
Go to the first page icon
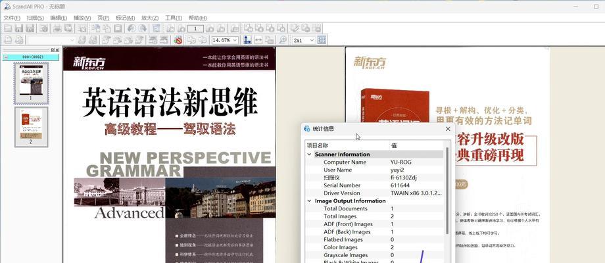pyautogui.click(x=170, y=28)
